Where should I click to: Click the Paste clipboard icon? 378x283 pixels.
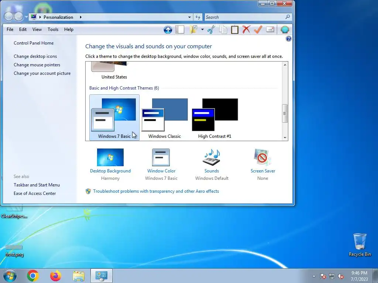click(x=234, y=29)
